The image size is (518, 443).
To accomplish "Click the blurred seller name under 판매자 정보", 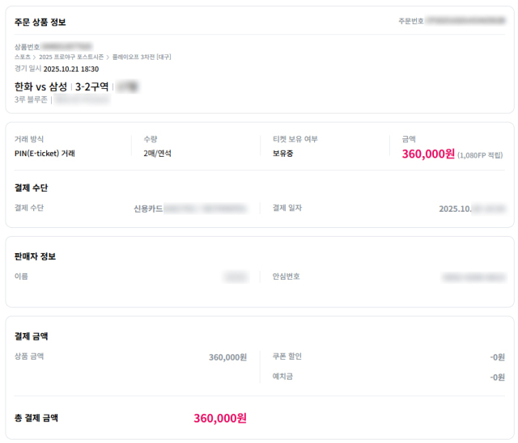I will pos(236,277).
